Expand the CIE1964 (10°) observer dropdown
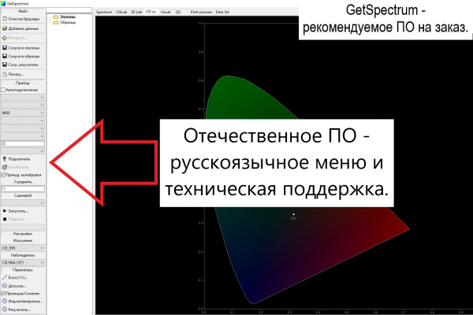 pos(23,262)
